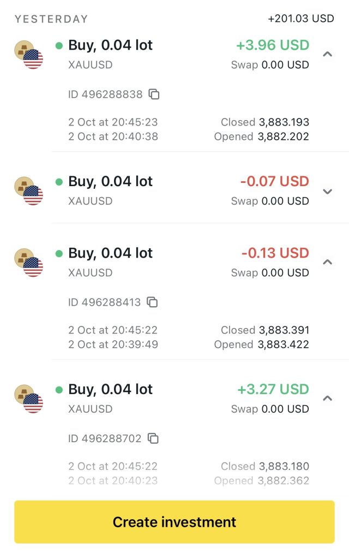The image size is (349, 559).
Task: Tap the XAUUSD icon of -0.13 USD trade
Action: point(28,263)
